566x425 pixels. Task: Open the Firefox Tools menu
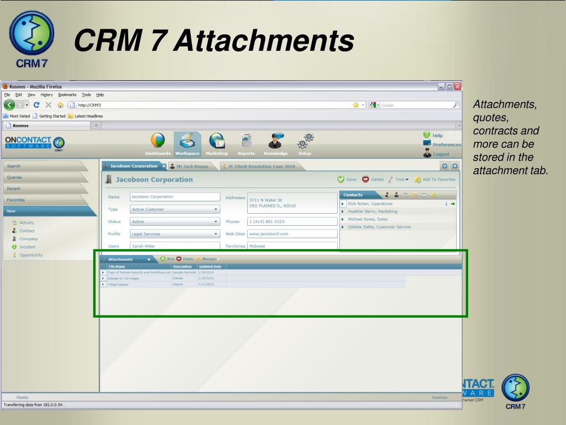click(86, 95)
